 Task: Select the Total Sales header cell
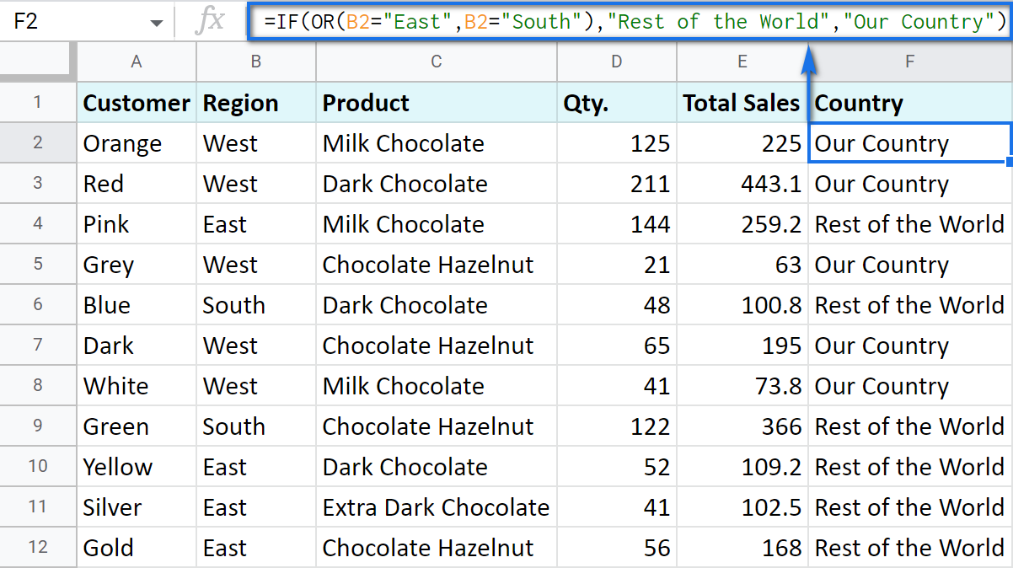pyautogui.click(x=742, y=102)
